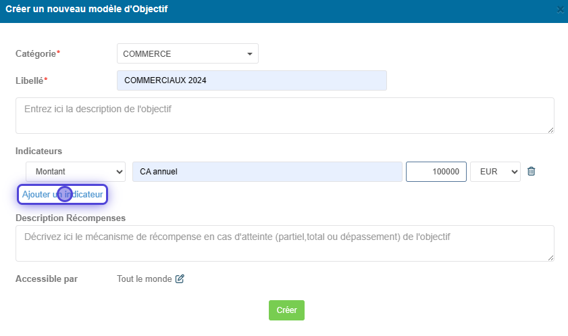
Task: Click the Libellé field containing COMMERCIAUX 2024
Action: point(252,80)
